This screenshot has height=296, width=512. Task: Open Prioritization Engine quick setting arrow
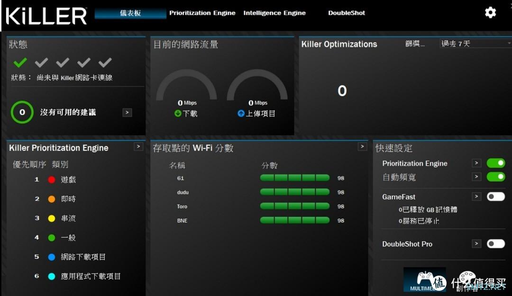tap(476, 163)
